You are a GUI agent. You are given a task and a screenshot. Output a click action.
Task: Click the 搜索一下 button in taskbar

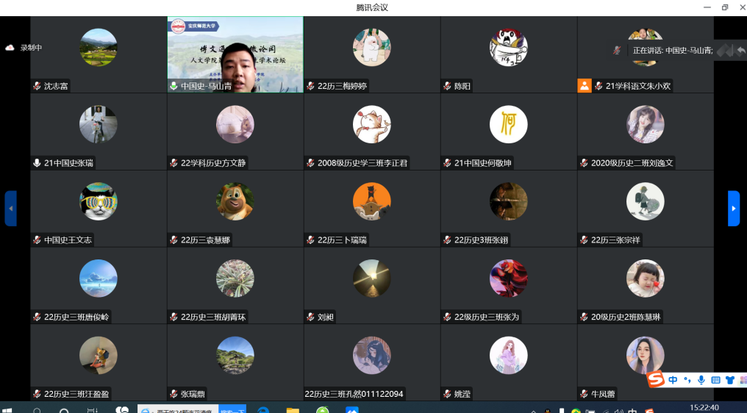(x=232, y=408)
